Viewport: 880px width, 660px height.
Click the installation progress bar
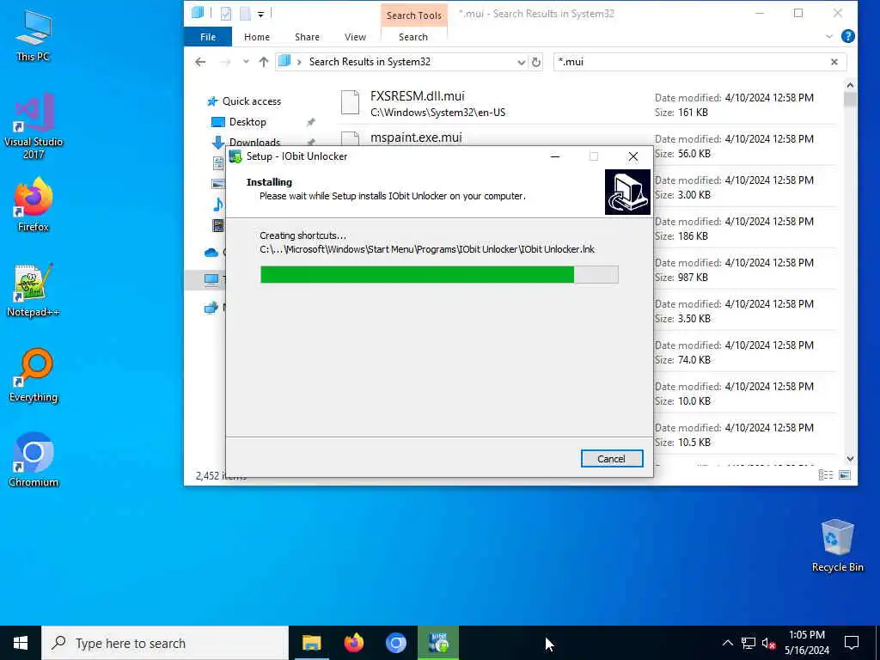click(x=439, y=274)
